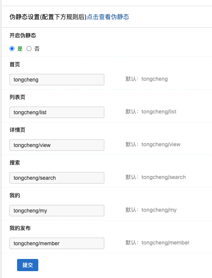Focus the 列表页 tongcheng/list field
Image resolution: width=212 pixels, height=278 pixels.
pyautogui.click(x=57, y=112)
